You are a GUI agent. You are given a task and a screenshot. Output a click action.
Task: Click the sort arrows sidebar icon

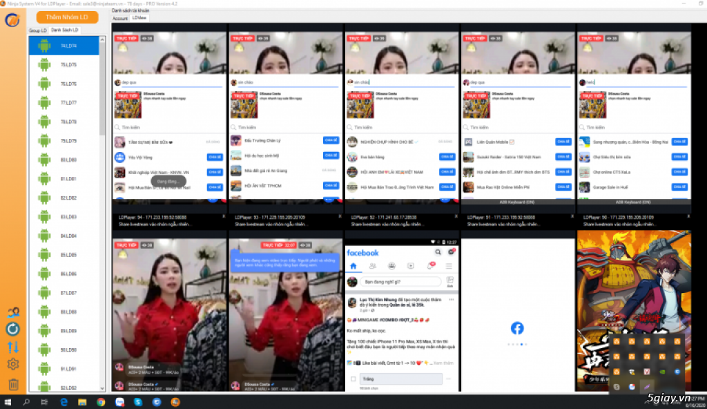13,347
